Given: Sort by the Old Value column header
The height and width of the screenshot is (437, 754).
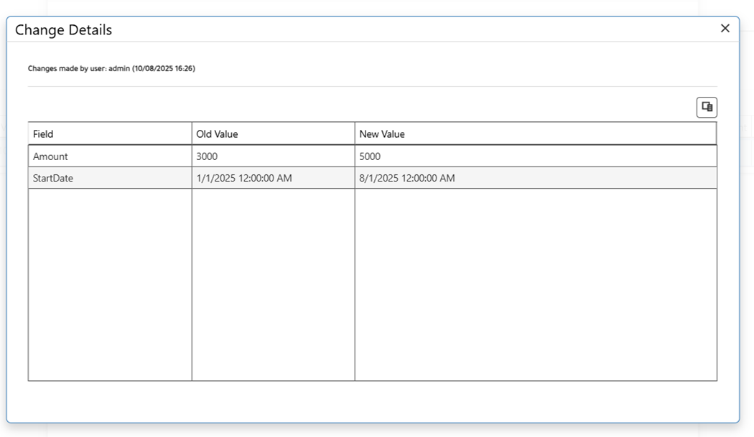Looking at the screenshot, I should click(x=217, y=134).
